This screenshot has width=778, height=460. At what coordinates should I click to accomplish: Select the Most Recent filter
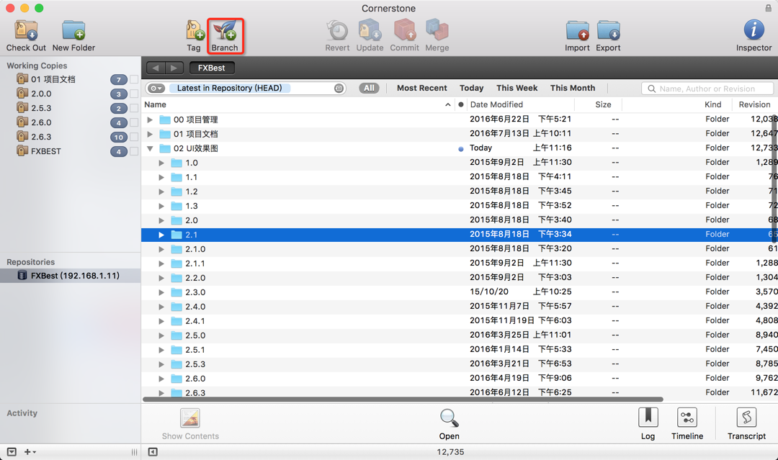pos(421,89)
